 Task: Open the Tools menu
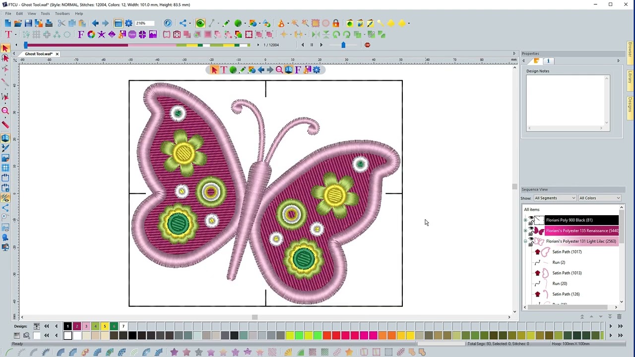pos(45,13)
